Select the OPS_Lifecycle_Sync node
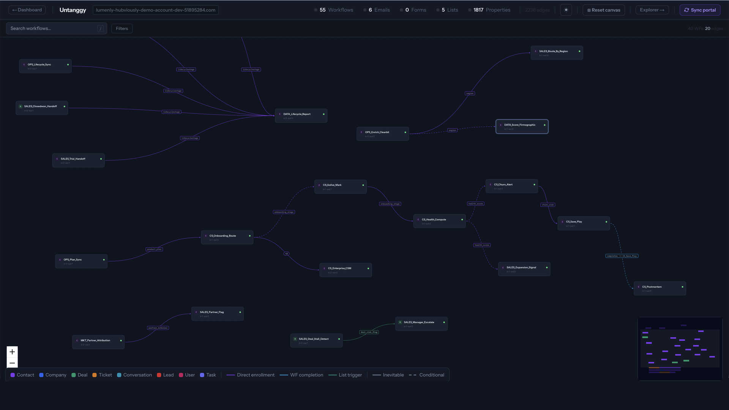This screenshot has width=729, height=410. coord(45,66)
